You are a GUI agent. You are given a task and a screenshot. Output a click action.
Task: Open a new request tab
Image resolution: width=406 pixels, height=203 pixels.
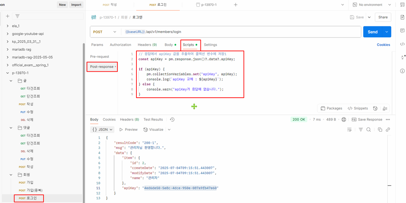click(x=236, y=5)
